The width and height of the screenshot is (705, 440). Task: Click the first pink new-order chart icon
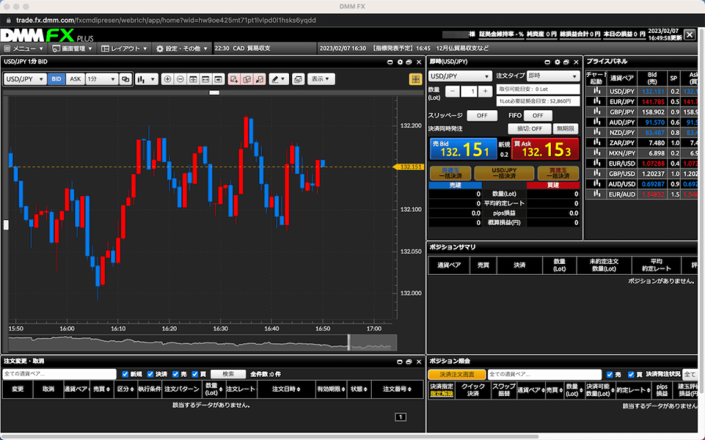click(234, 79)
